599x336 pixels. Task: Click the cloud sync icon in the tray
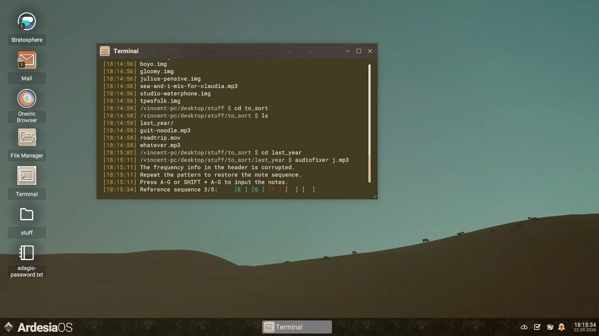coord(524,327)
